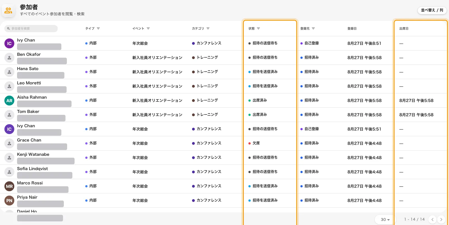Open the イベント column filter icon
The image size is (449, 225).
(148, 29)
